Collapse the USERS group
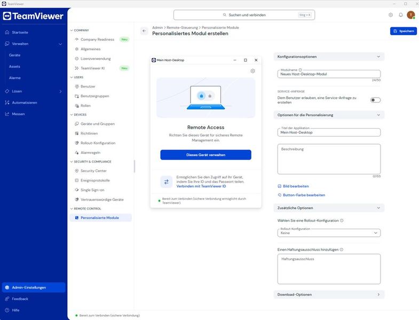 pos(72,77)
